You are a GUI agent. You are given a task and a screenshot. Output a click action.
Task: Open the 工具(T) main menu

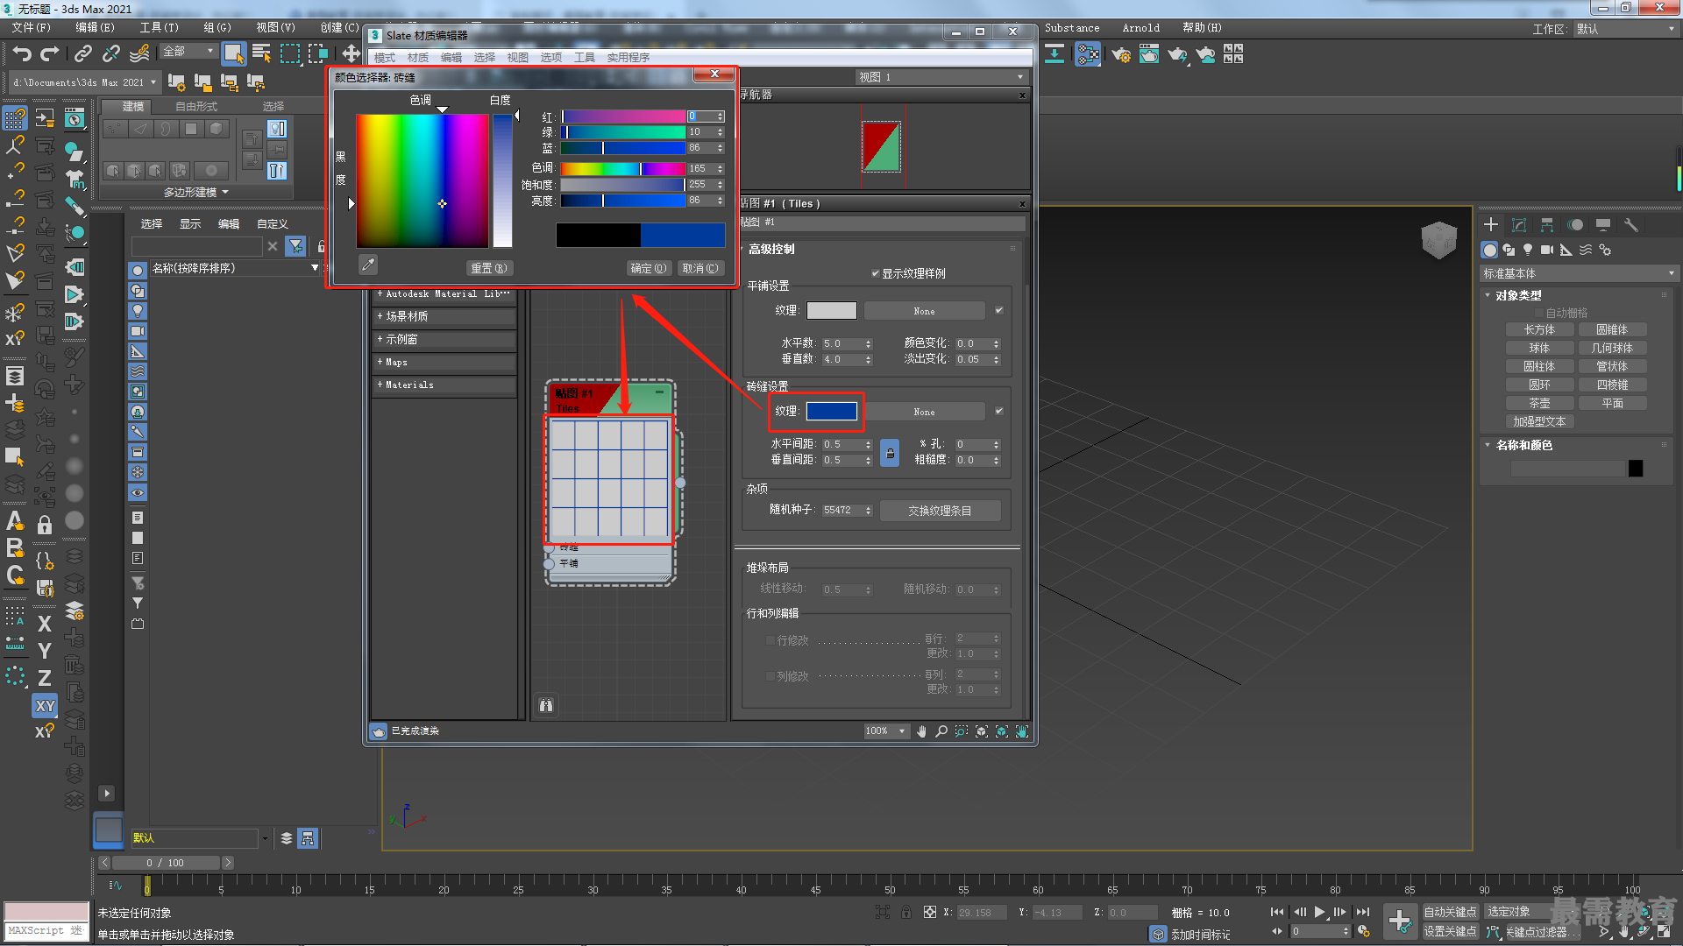coord(159,28)
